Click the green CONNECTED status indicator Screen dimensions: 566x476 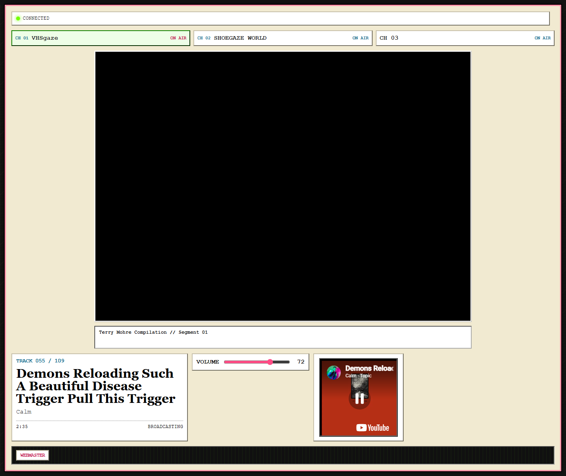[x=18, y=18]
